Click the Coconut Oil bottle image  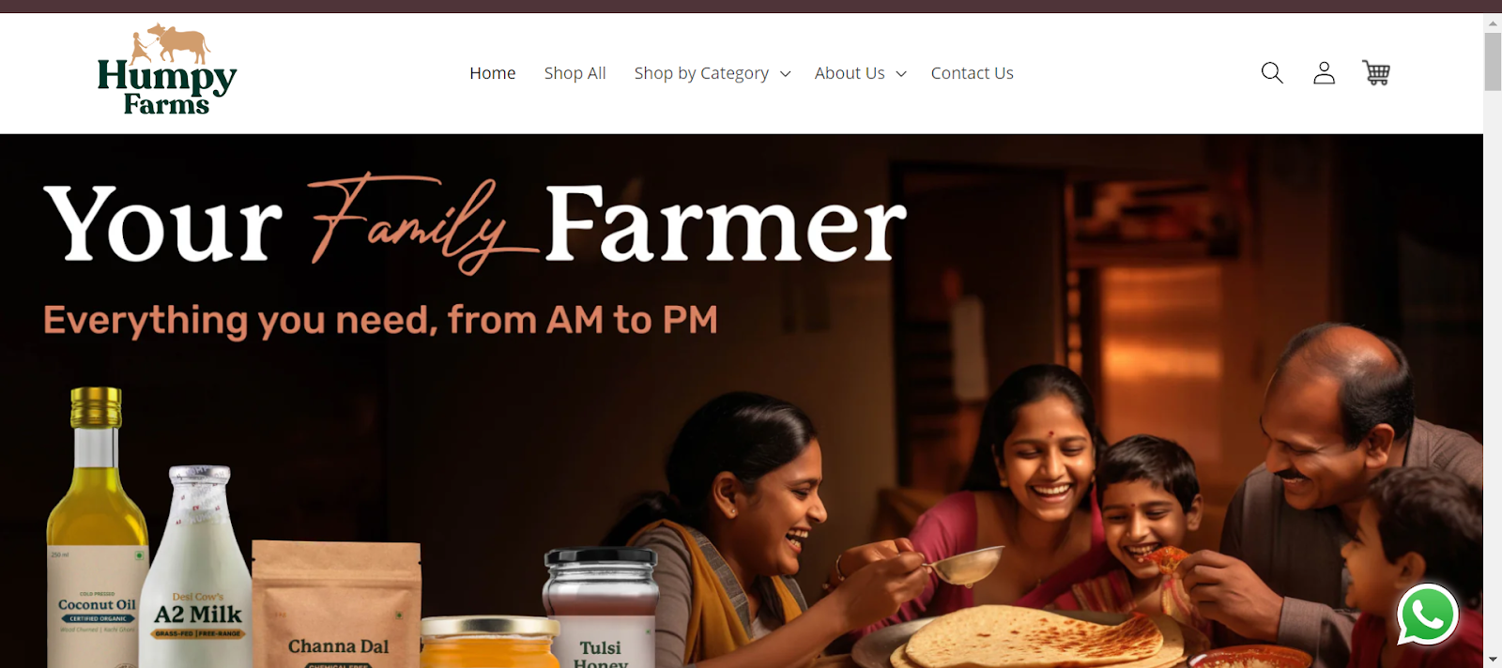pyautogui.click(x=96, y=527)
